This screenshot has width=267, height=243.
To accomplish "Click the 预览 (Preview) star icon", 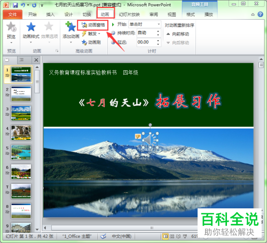I will click(x=11, y=27).
